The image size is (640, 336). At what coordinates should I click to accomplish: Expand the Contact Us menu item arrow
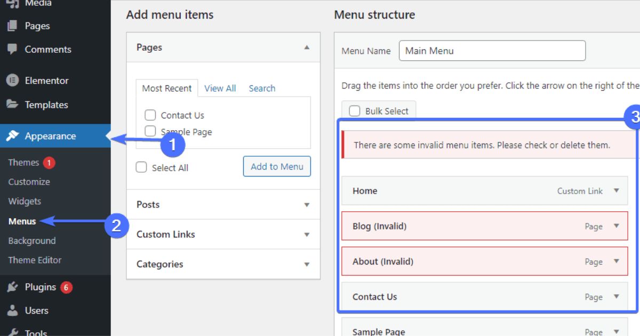[617, 297]
